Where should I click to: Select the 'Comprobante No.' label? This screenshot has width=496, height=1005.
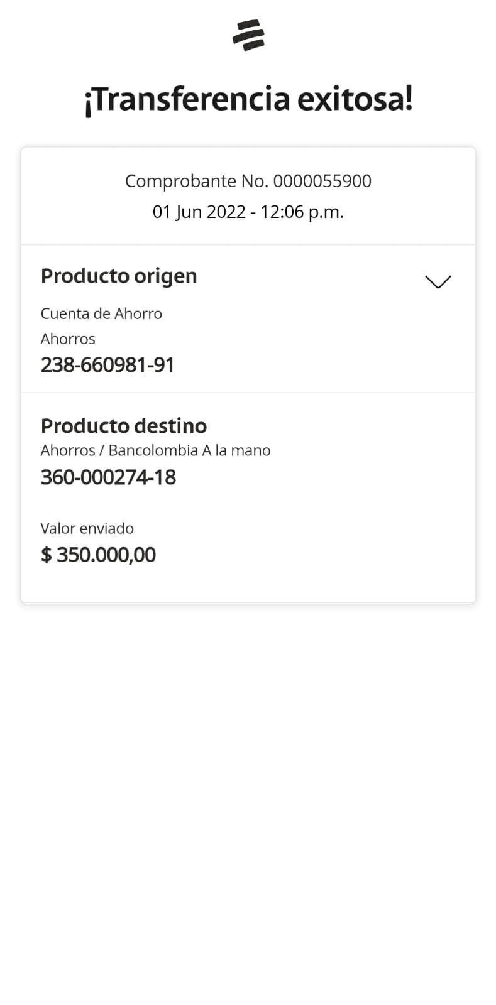pyautogui.click(x=197, y=181)
